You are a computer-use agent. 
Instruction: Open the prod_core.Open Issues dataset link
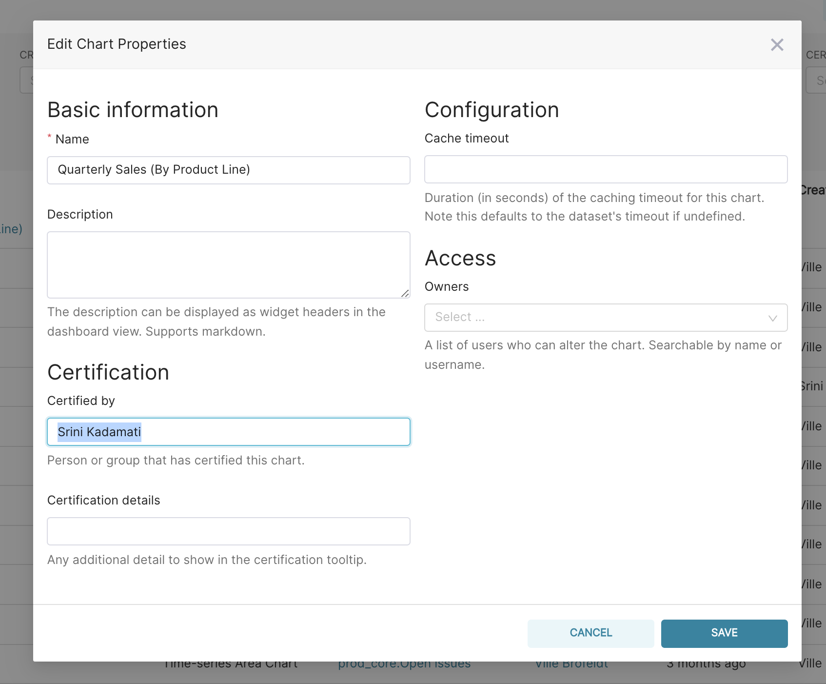coord(404,663)
